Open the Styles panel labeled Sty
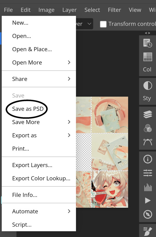 [x=147, y=98]
